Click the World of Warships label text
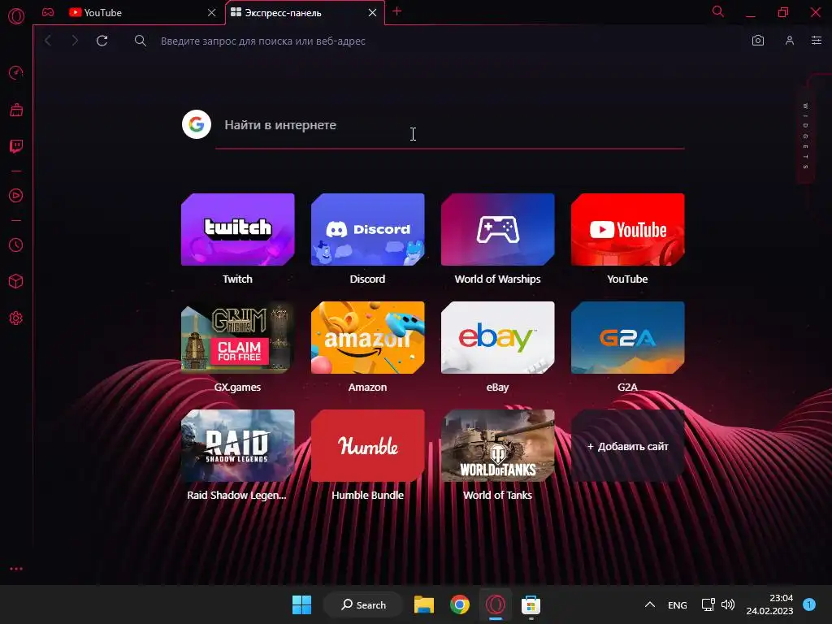The height and width of the screenshot is (624, 832). pos(498,279)
